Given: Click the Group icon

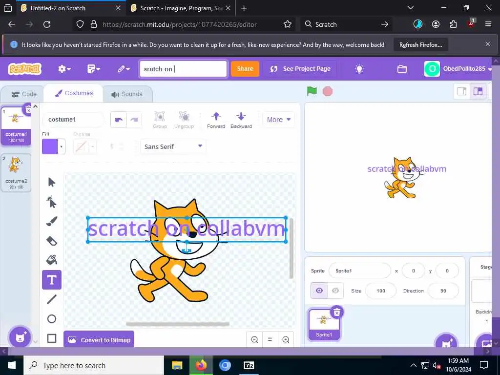Looking at the screenshot, I should (x=160, y=120).
